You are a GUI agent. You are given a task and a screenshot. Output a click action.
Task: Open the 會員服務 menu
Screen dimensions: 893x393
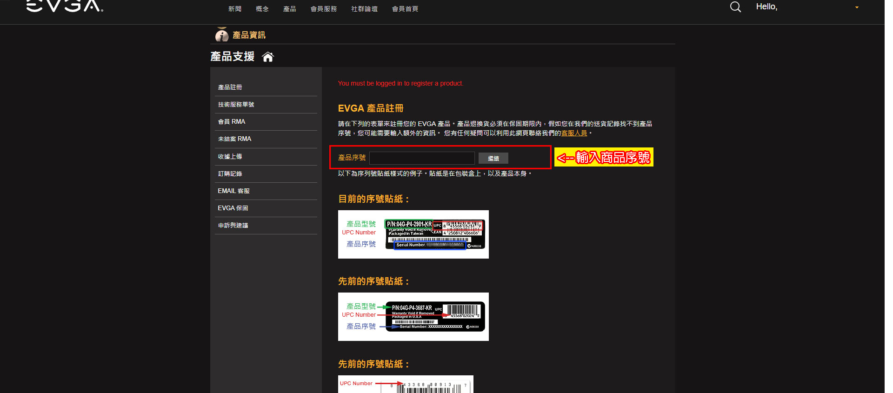[324, 9]
